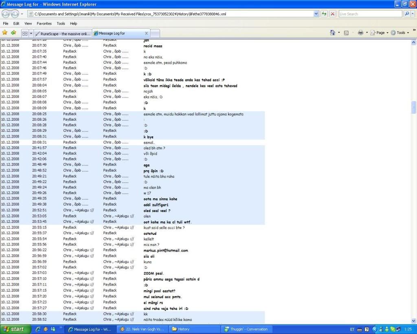Open Favorites Center star icon

coord(5,33)
